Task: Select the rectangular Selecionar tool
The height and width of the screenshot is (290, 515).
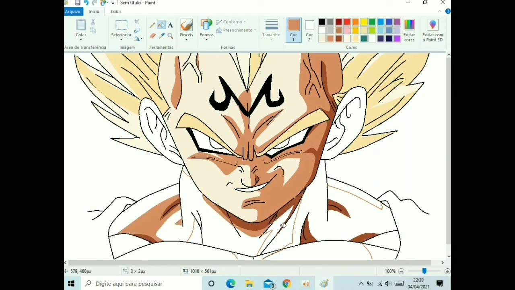Action: pyautogui.click(x=121, y=25)
